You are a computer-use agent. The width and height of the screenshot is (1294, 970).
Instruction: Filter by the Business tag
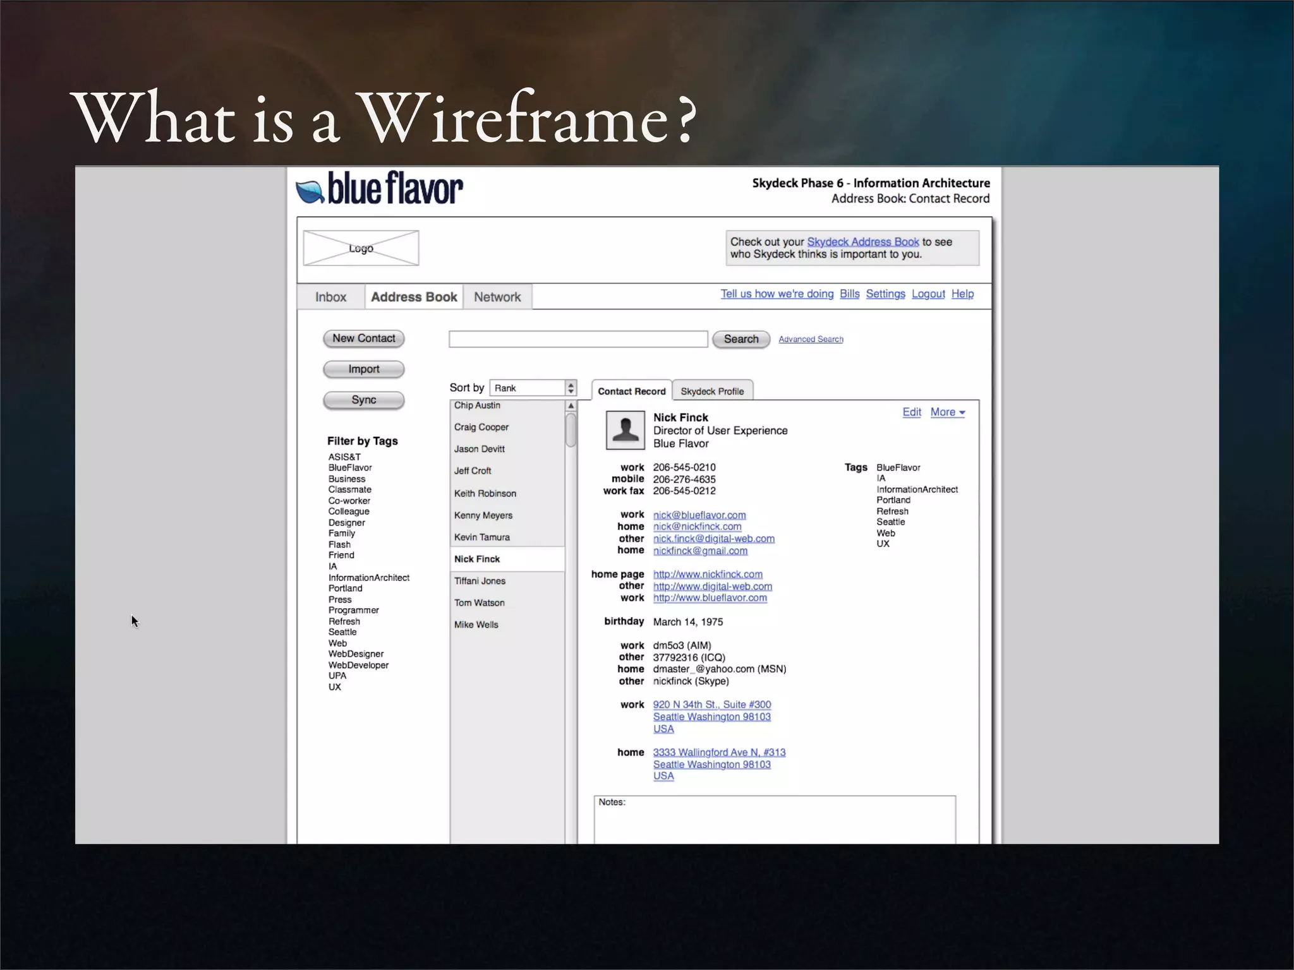[x=346, y=479]
